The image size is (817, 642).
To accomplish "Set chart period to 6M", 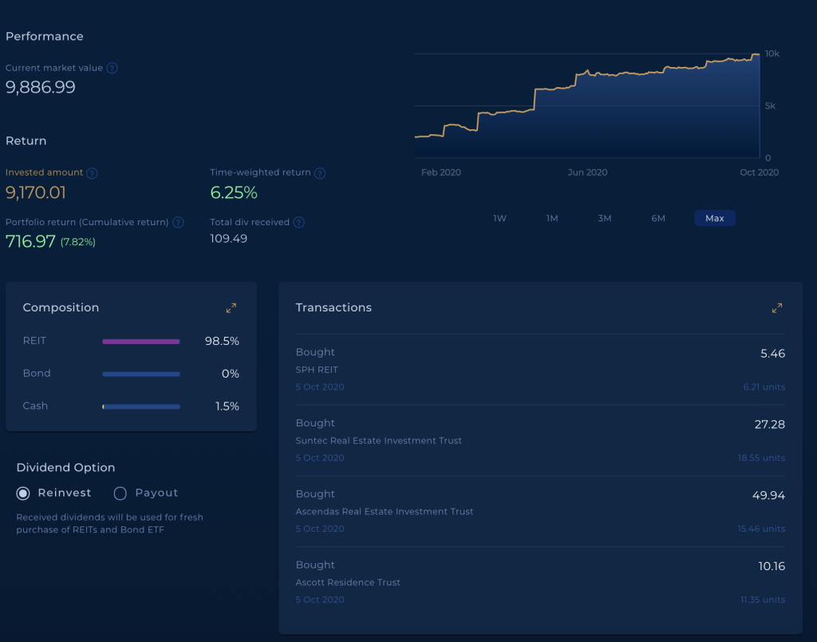I will [x=658, y=218].
